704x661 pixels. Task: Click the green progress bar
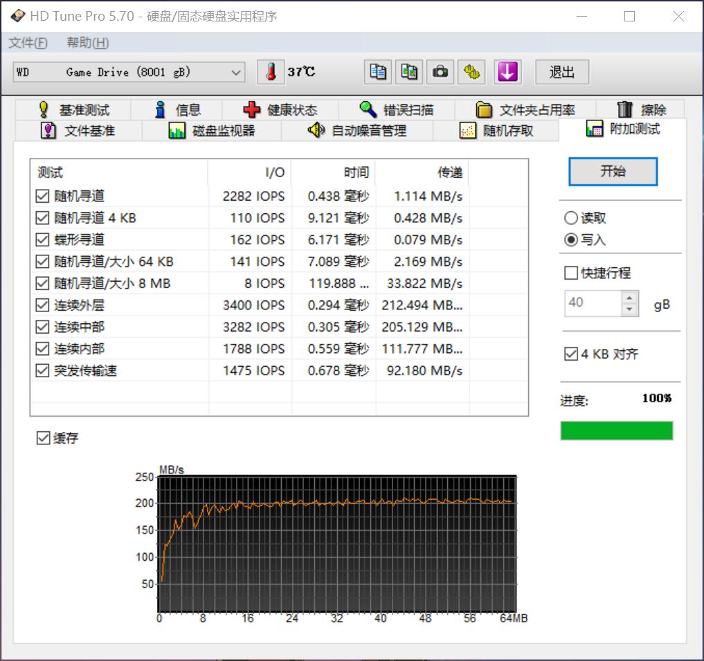click(617, 431)
